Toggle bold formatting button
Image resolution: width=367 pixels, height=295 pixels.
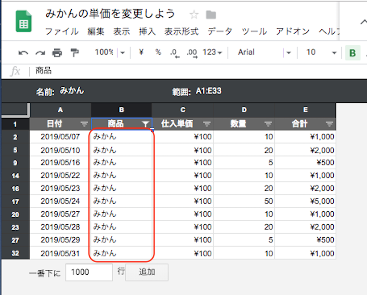point(353,53)
